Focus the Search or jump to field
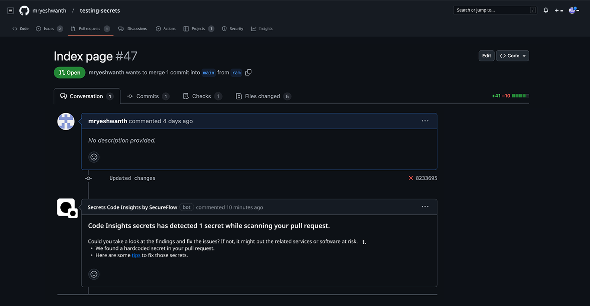The width and height of the screenshot is (590, 306). coord(495,10)
